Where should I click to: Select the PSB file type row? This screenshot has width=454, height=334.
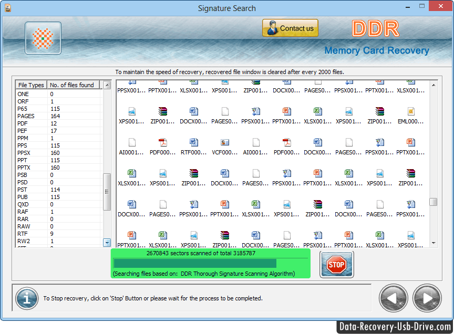pos(59,175)
